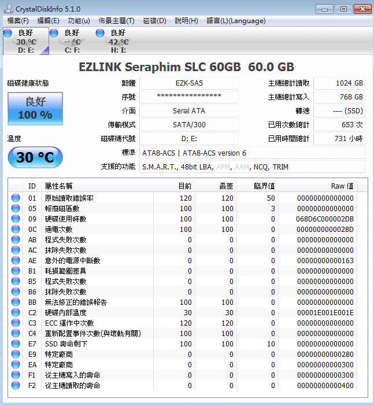
Task: Select attribute name 意外的電源中斷數
Action: (x=72, y=260)
